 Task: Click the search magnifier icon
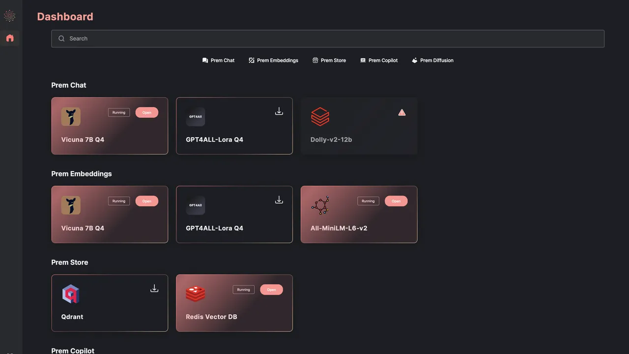[x=61, y=38]
